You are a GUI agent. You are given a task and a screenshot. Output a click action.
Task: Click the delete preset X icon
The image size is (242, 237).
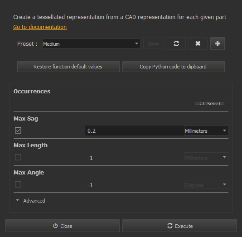[x=198, y=44]
